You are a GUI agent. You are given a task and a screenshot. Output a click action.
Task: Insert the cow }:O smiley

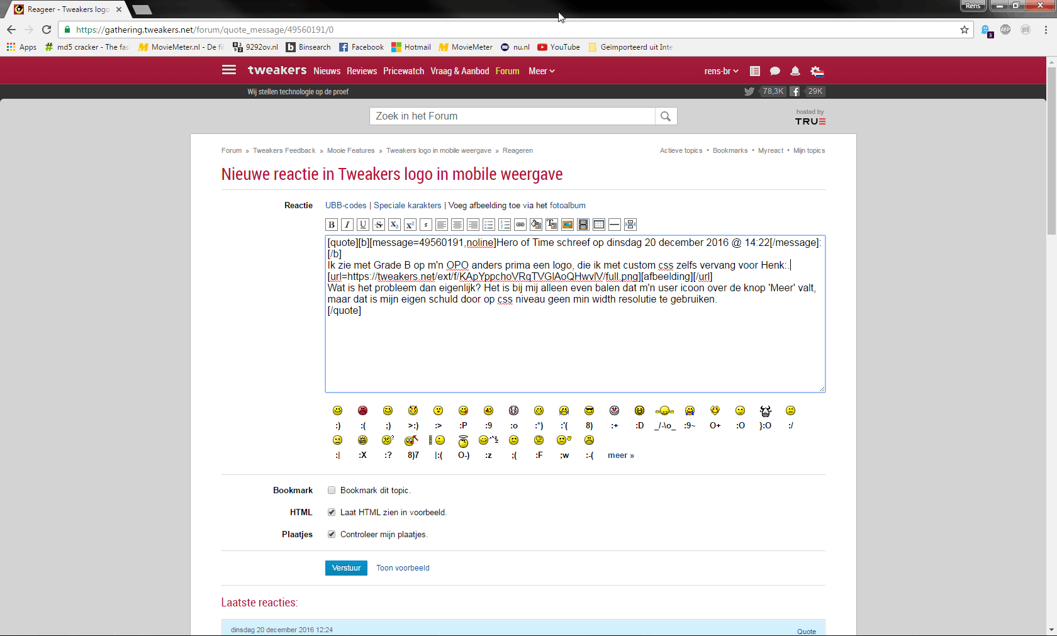(x=766, y=411)
